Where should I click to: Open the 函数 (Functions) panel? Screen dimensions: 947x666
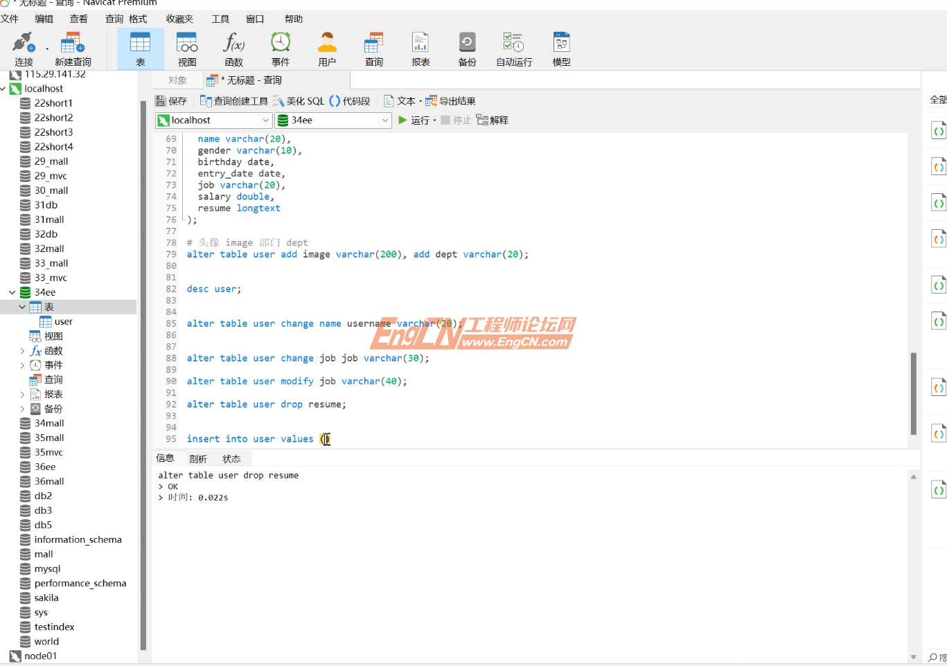[x=233, y=47]
